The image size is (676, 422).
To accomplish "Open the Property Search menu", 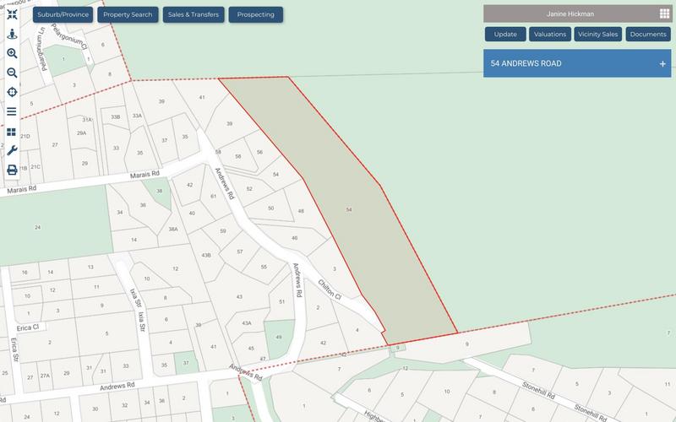I will click(x=127, y=15).
